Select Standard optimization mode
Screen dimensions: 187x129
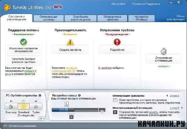(x=24, y=107)
